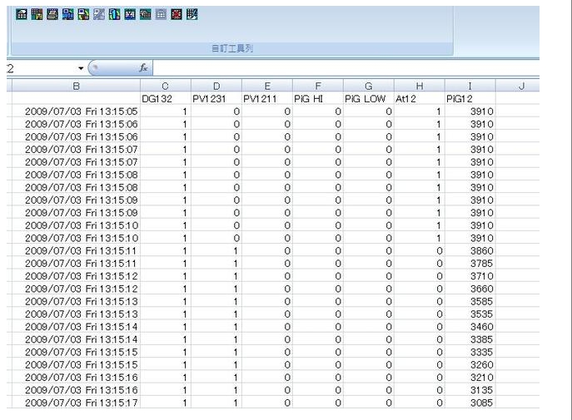Click the first icon in the custom toolbar
Viewport: 572px width, 420px height.
[22, 15]
